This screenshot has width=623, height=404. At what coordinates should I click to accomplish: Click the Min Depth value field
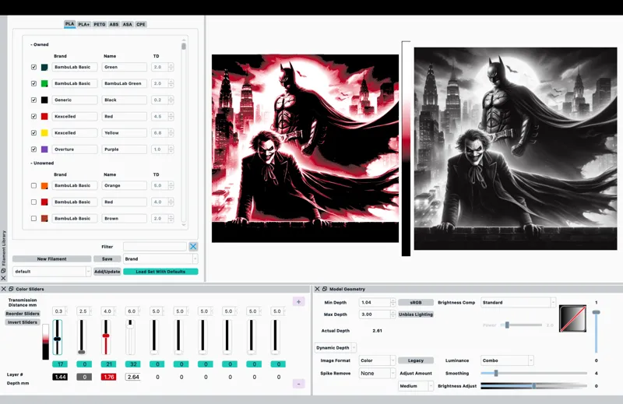tap(375, 302)
